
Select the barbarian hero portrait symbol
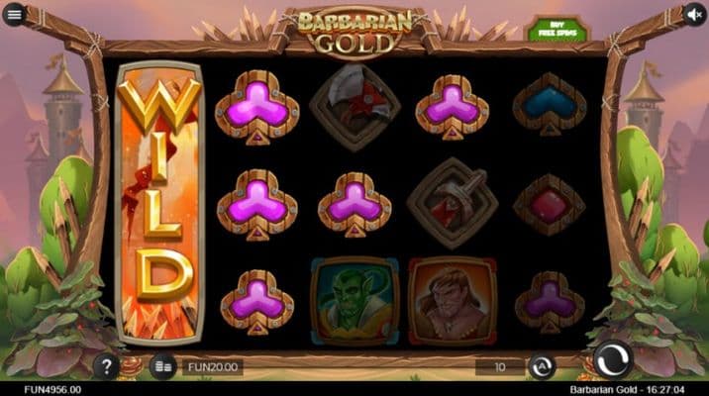point(453,302)
